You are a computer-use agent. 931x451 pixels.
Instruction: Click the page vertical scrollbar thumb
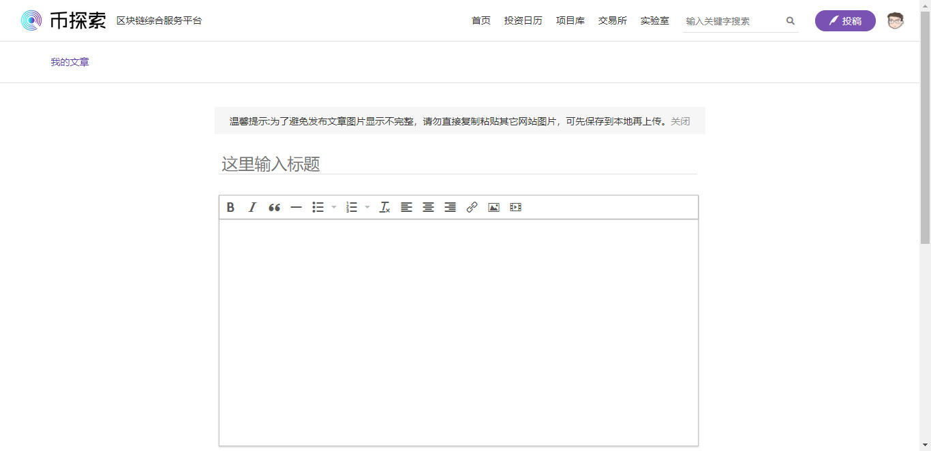click(x=925, y=127)
